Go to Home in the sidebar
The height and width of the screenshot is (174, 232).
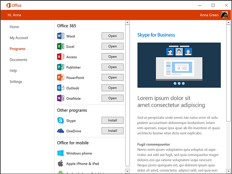[x=14, y=27]
